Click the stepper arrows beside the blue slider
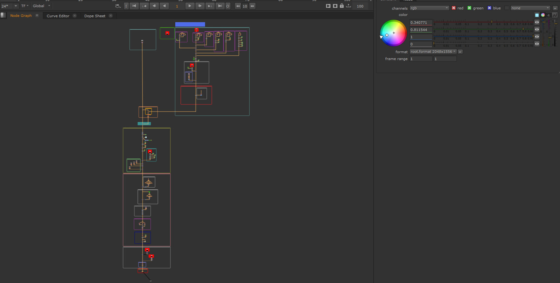 (537, 37)
